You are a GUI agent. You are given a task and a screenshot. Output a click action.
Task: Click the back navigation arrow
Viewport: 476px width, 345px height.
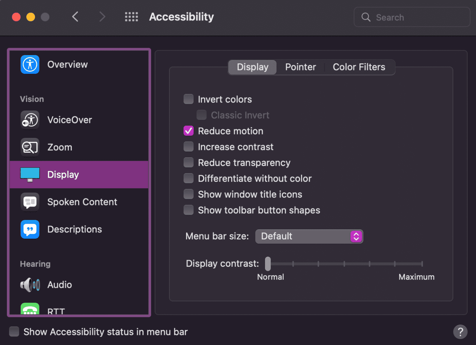click(75, 17)
